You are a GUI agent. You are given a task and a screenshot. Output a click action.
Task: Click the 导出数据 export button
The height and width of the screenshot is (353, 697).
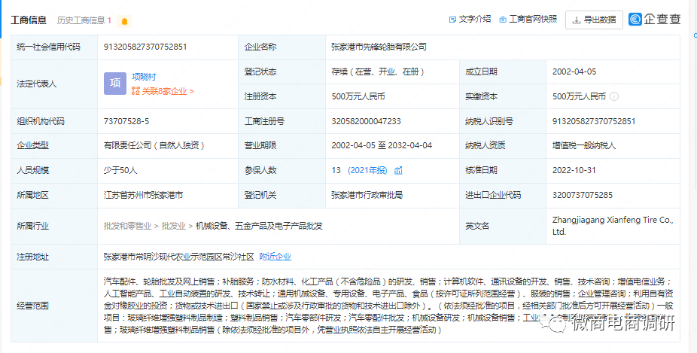click(594, 20)
